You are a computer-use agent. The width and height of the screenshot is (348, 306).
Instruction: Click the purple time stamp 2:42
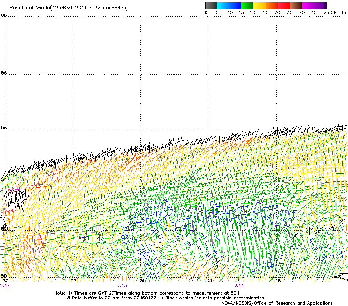click(5, 286)
